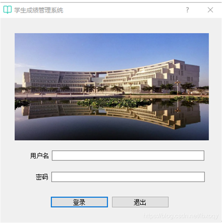Click the 退出 exit button
The width and height of the screenshot is (222, 223).
coord(140,202)
